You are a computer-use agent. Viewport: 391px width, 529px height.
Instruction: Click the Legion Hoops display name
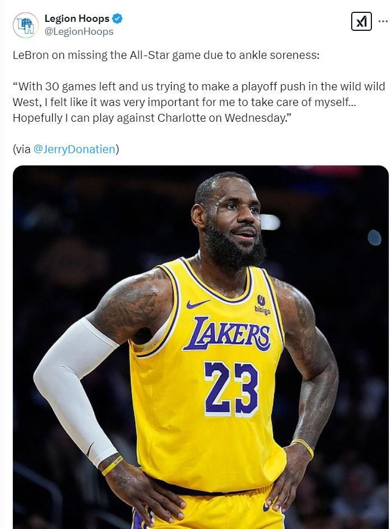pyautogui.click(x=77, y=19)
